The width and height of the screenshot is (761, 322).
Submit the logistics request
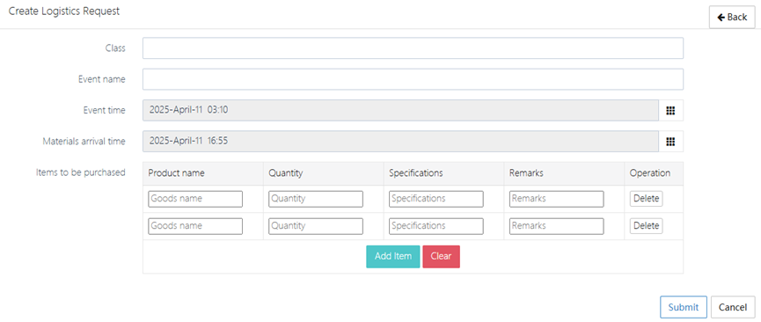(x=684, y=307)
